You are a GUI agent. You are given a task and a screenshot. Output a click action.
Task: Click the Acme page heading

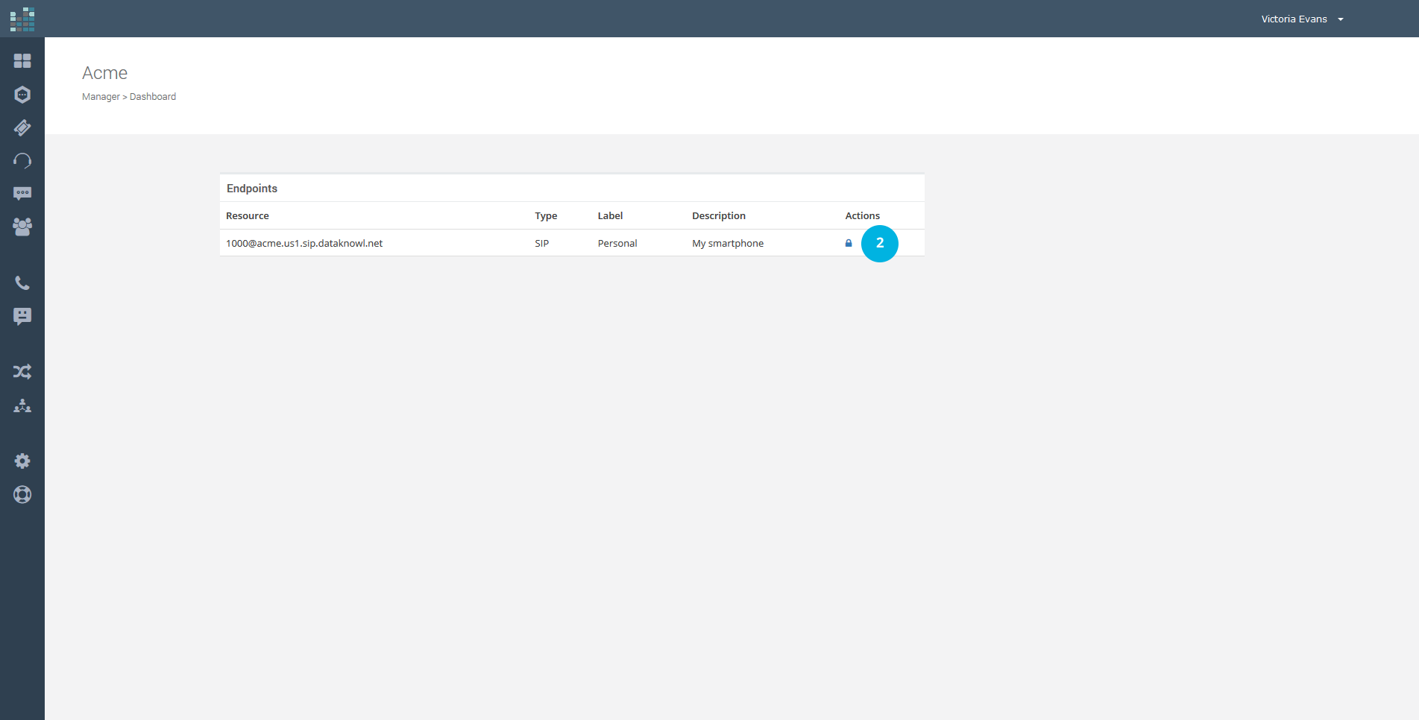[105, 73]
